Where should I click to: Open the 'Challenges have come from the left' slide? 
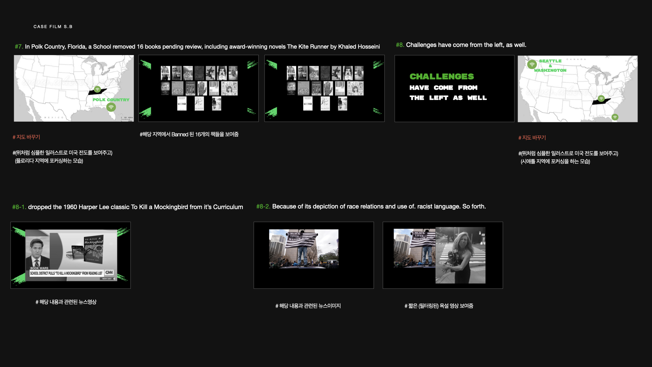coord(454,88)
